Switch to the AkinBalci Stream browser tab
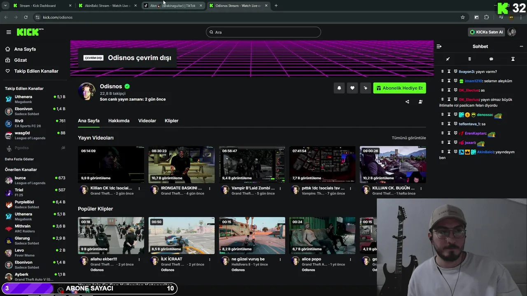 click(x=108, y=6)
